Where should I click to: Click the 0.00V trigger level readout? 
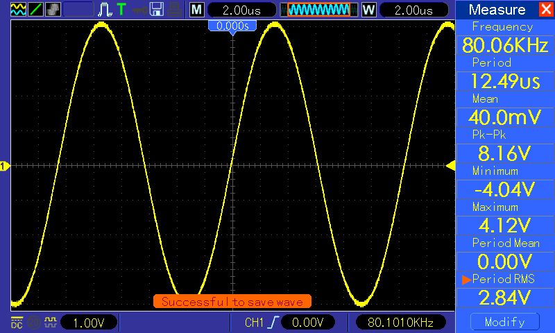[308, 323]
